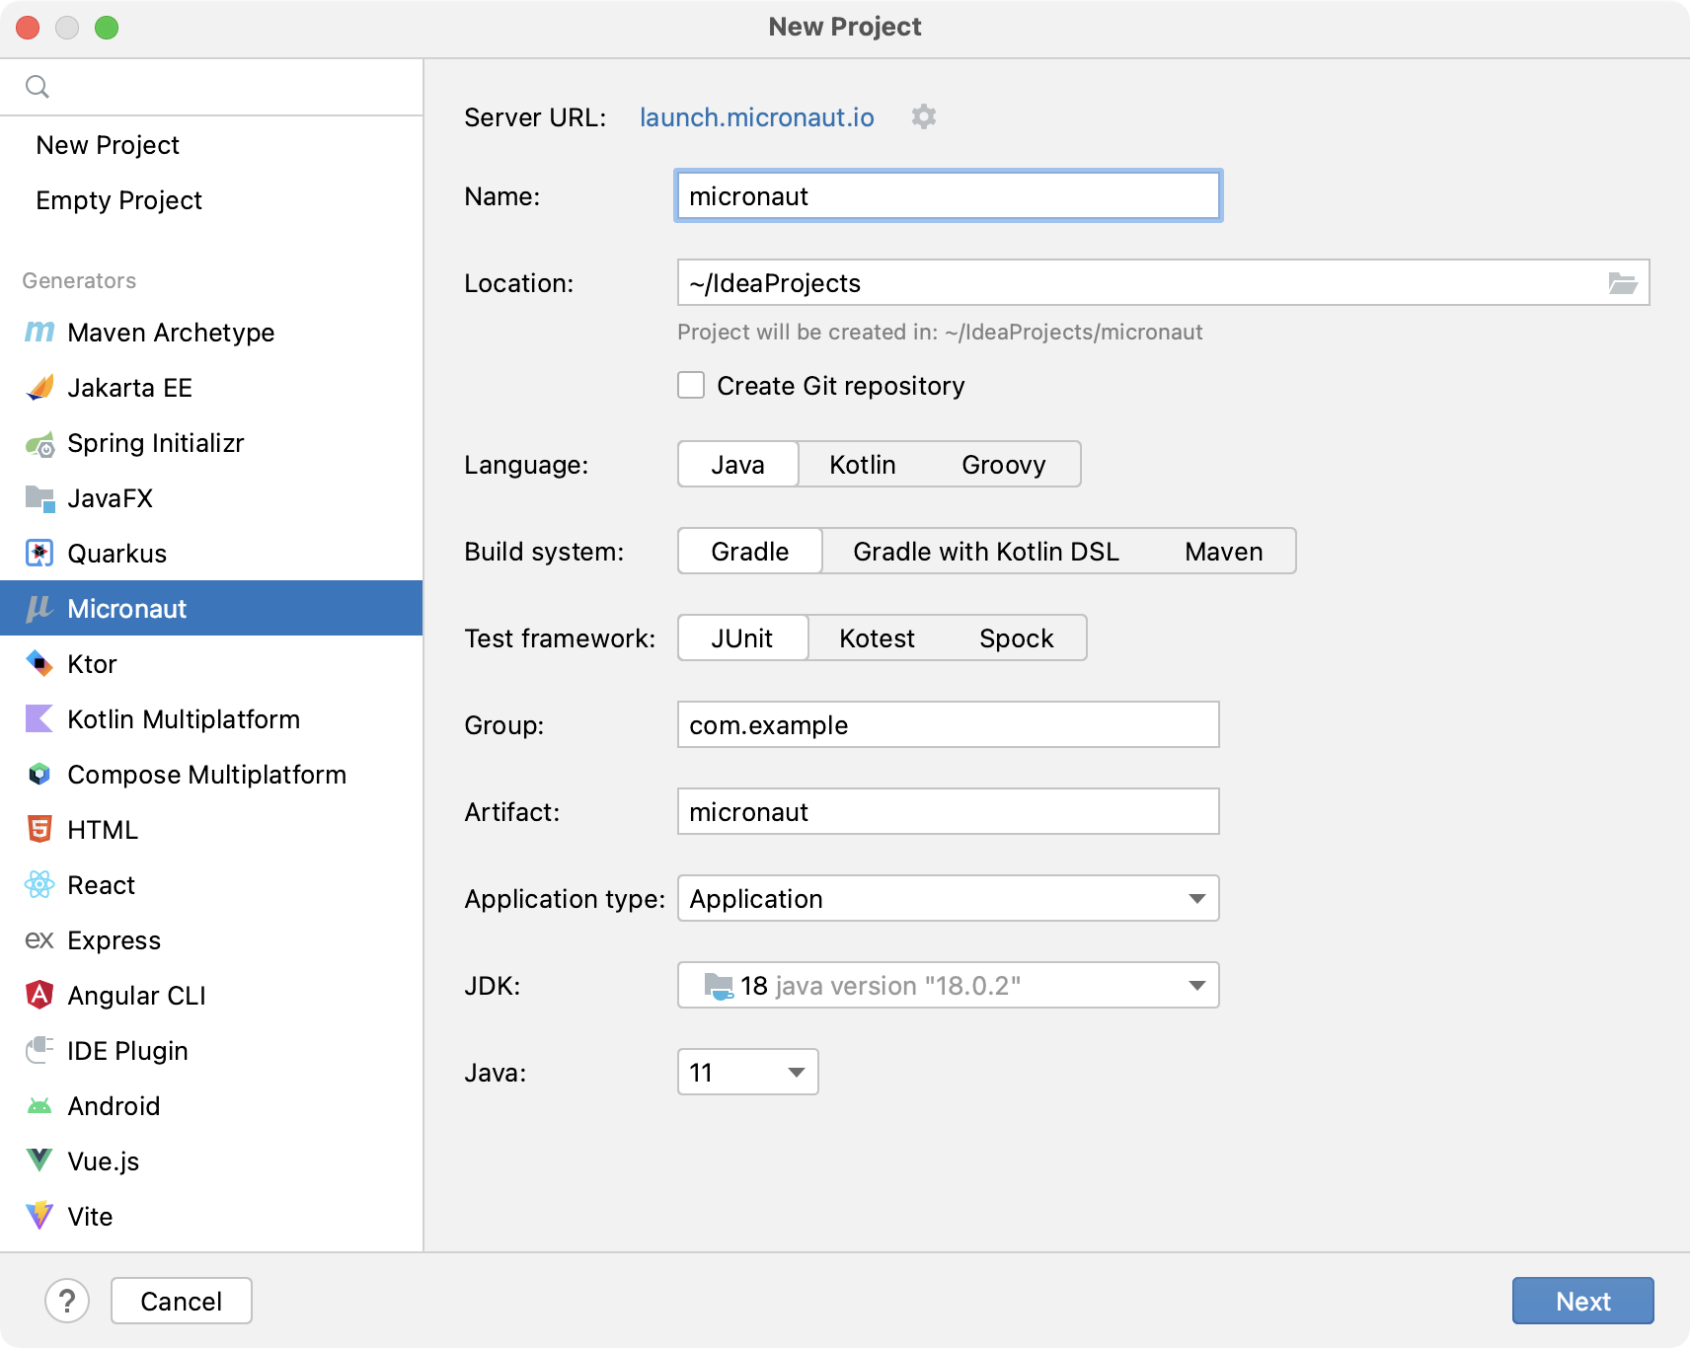Choose Maven build system
The width and height of the screenshot is (1690, 1348).
coord(1224,551)
